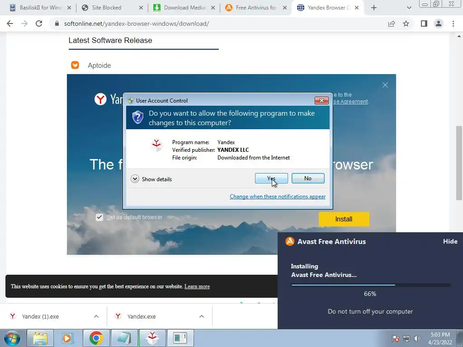Open Chrome's three-dot menu
The width and height of the screenshot is (463, 347).
pos(453,23)
